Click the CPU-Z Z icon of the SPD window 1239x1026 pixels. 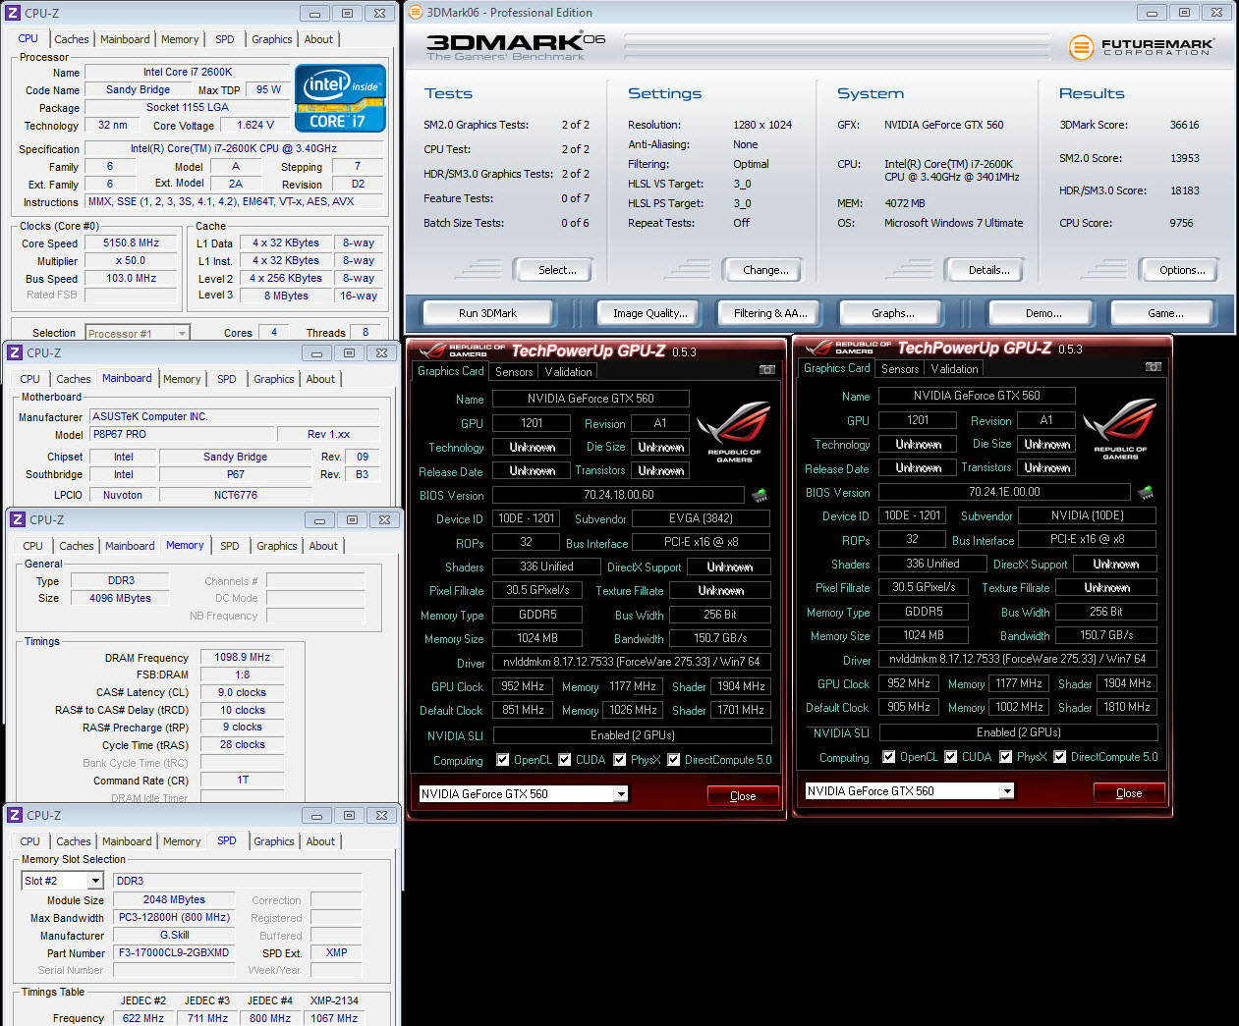(15, 815)
